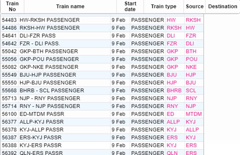Click the Source column header
The width and height of the screenshot is (240, 155).
pyautogui.click(x=195, y=6)
